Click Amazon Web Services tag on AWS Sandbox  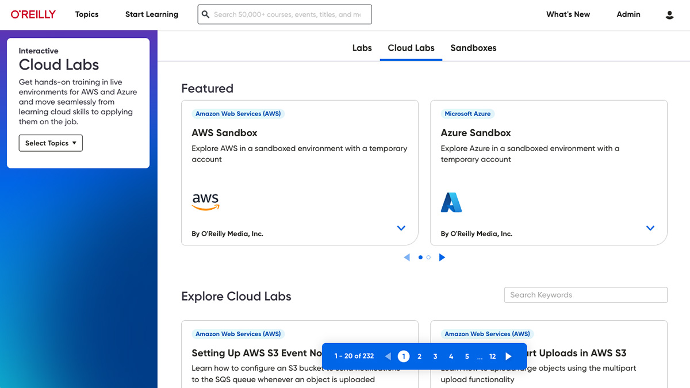[x=238, y=114]
